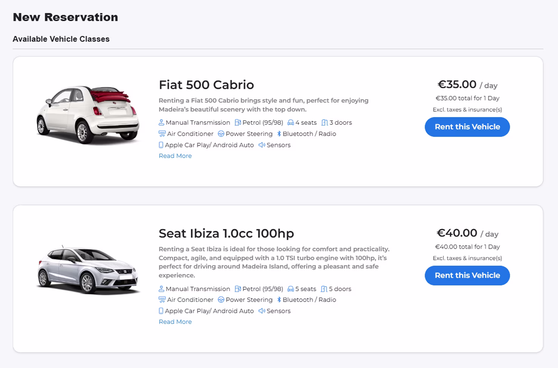Click the Bluetooth / Radio icon for Seat Ibiza
This screenshot has height=368, width=558.
[279, 300]
